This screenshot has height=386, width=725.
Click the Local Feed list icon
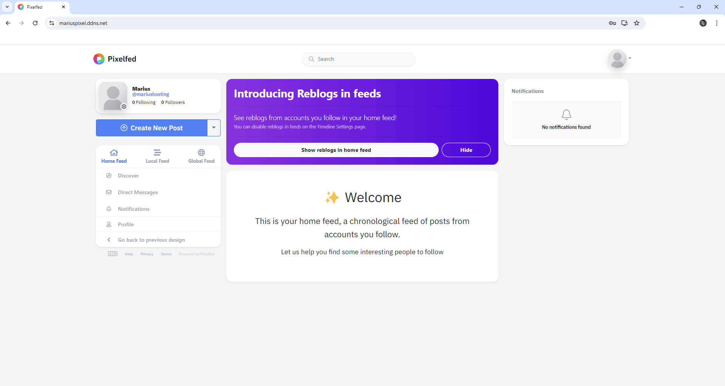157,153
